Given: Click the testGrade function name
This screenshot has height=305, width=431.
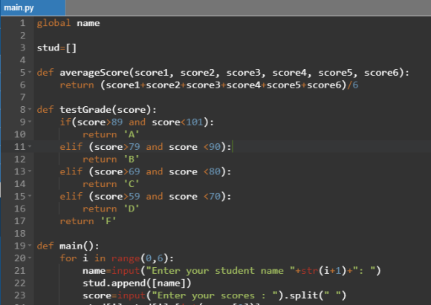Looking at the screenshot, I should 85,110.
